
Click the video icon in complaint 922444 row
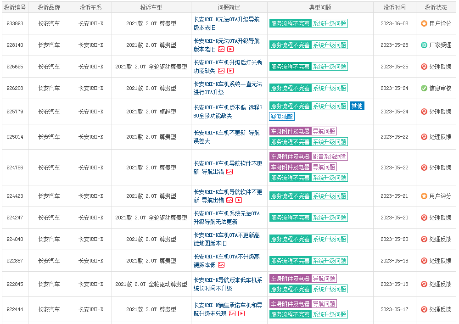pos(241,313)
